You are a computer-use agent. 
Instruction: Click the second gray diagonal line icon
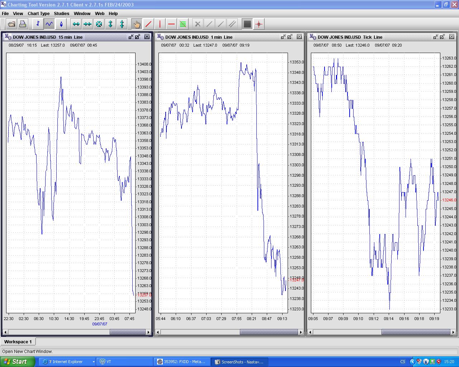coord(221,24)
